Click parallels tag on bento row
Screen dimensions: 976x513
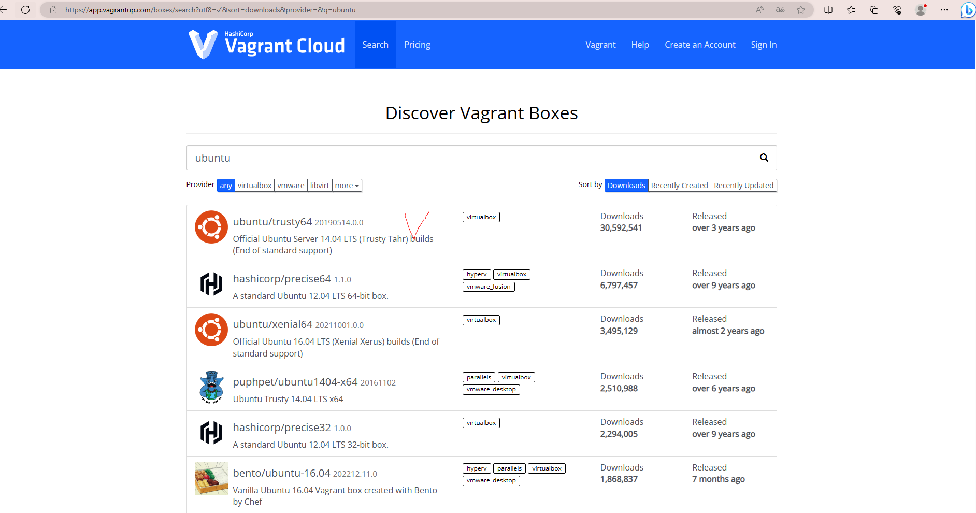point(509,468)
